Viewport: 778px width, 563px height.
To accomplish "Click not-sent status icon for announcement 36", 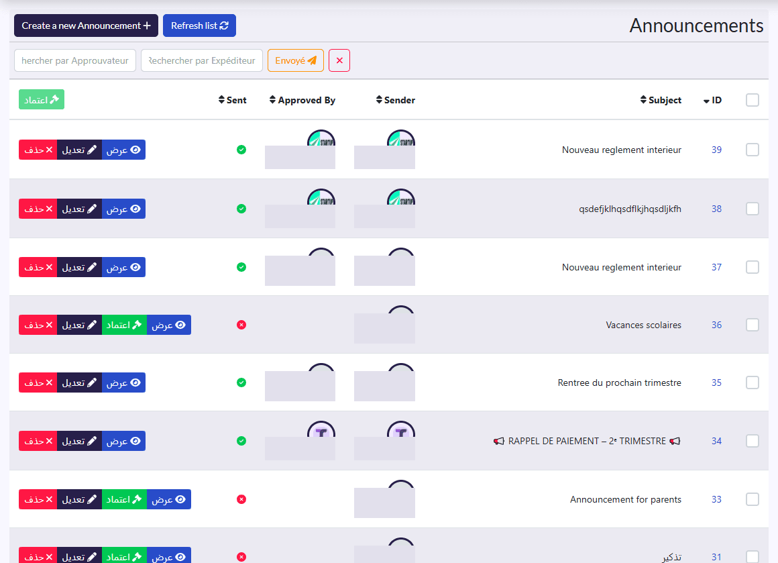I will (x=241, y=325).
